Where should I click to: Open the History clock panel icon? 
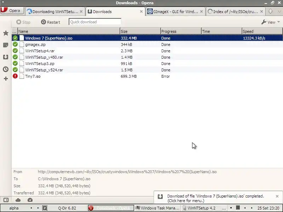point(6,69)
